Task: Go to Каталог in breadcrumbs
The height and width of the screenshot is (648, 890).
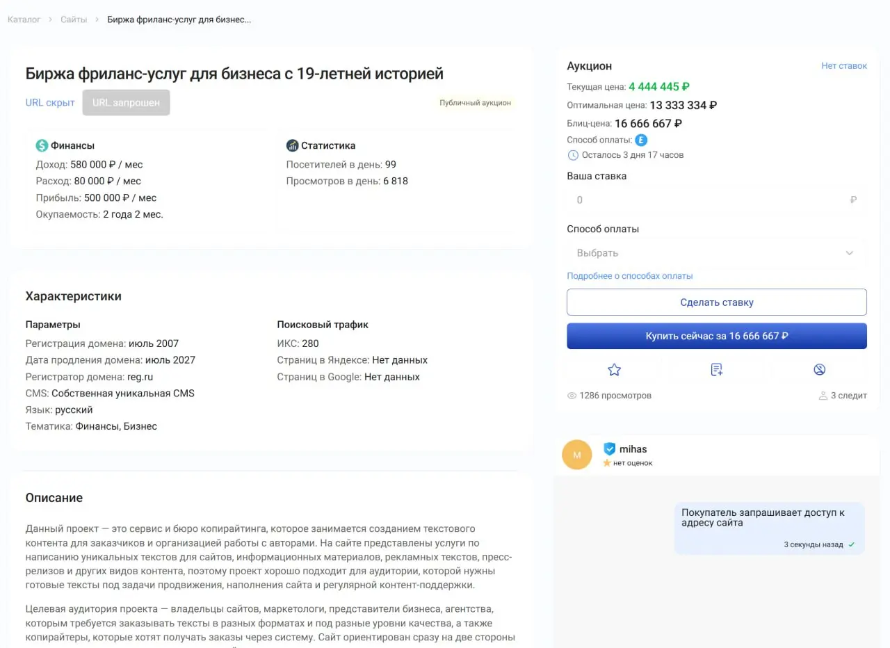Action: pyautogui.click(x=24, y=19)
